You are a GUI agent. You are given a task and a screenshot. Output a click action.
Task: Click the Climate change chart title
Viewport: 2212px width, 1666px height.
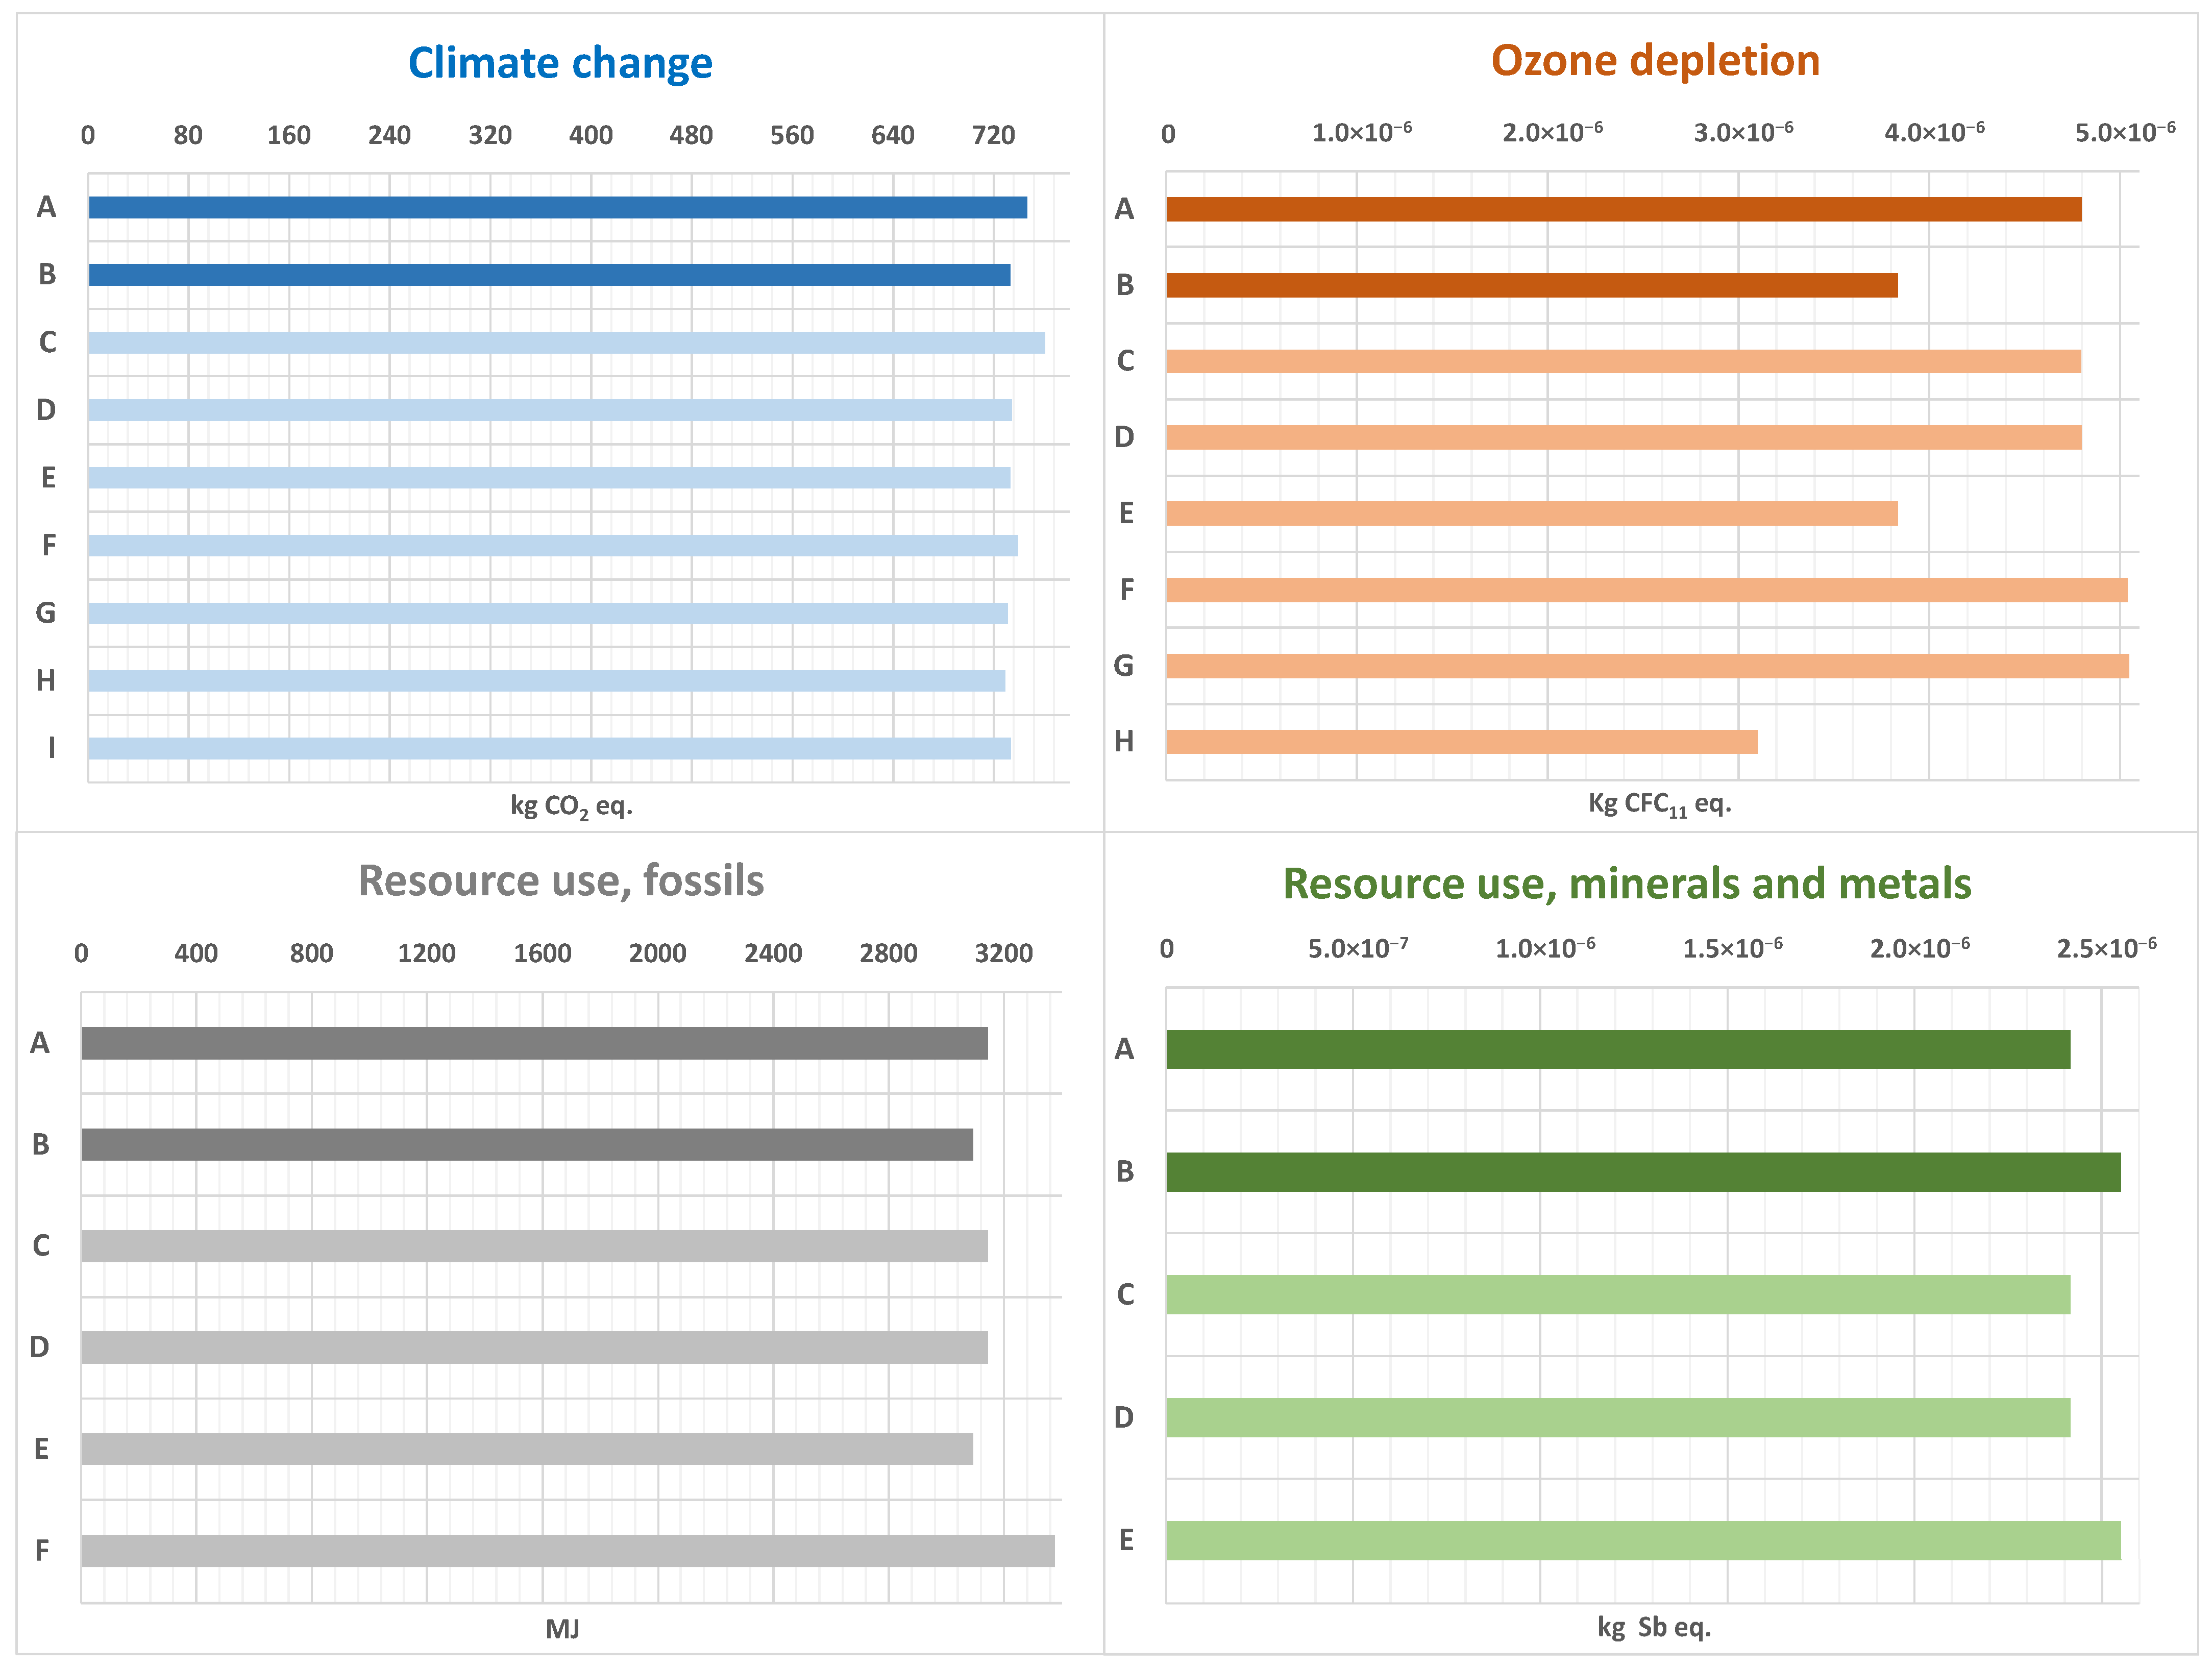point(560,63)
